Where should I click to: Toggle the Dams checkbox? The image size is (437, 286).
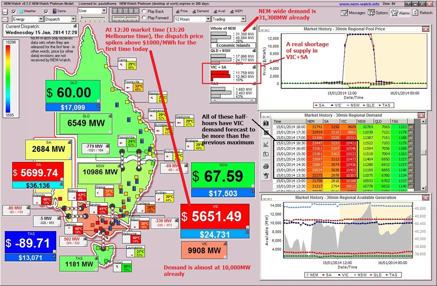click(x=47, y=11)
